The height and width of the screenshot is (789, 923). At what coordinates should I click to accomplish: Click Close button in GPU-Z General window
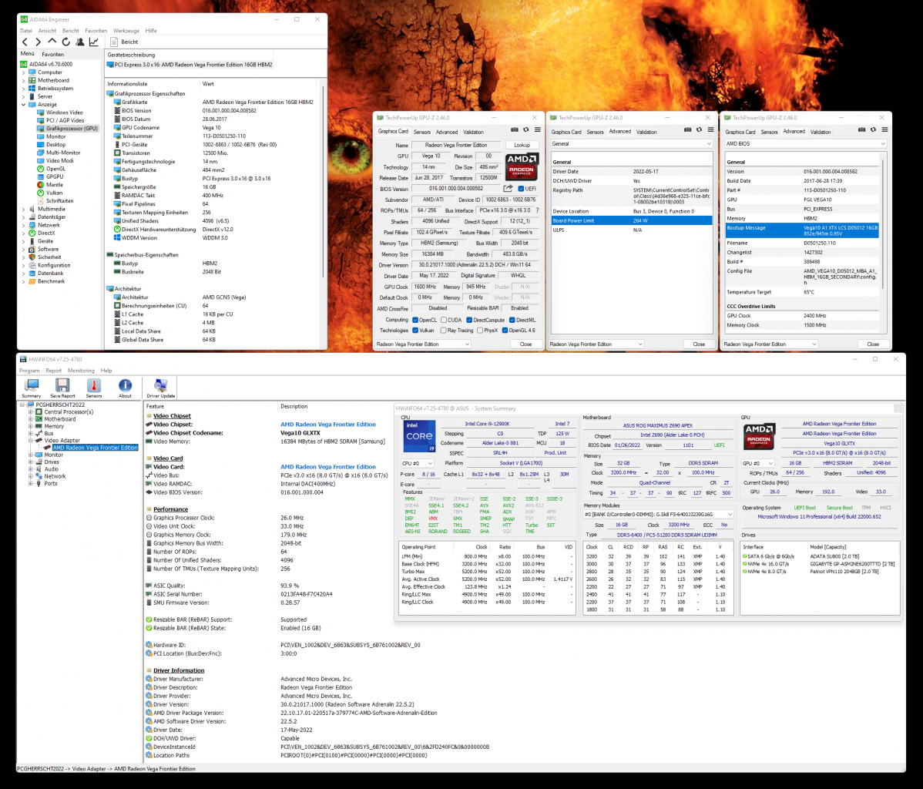pyautogui.click(x=699, y=344)
